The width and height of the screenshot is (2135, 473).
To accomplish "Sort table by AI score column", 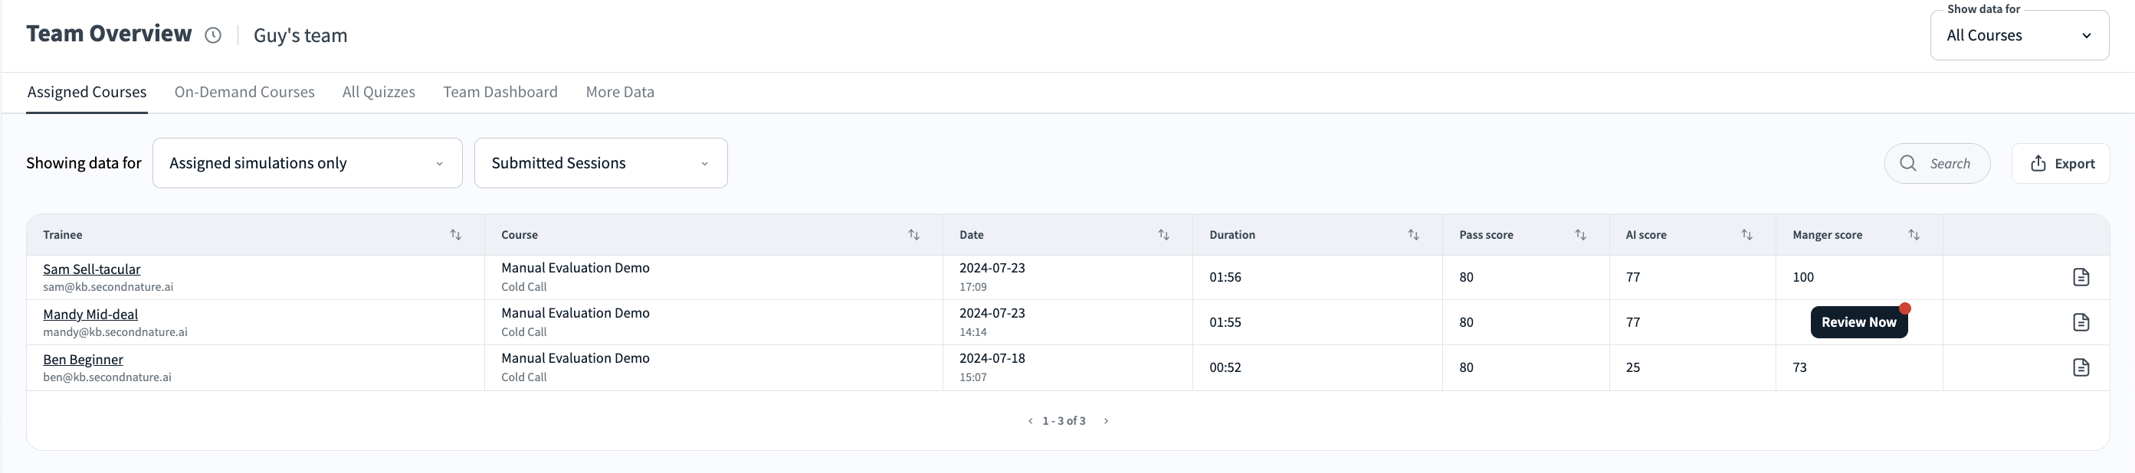I will [1746, 234].
